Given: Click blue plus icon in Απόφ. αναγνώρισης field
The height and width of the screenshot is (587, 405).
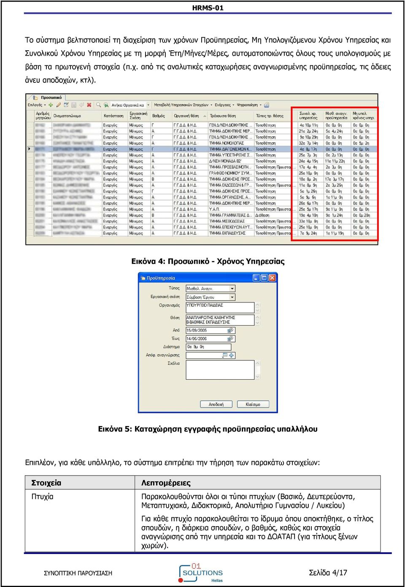Looking at the screenshot, I should (x=232, y=355).
